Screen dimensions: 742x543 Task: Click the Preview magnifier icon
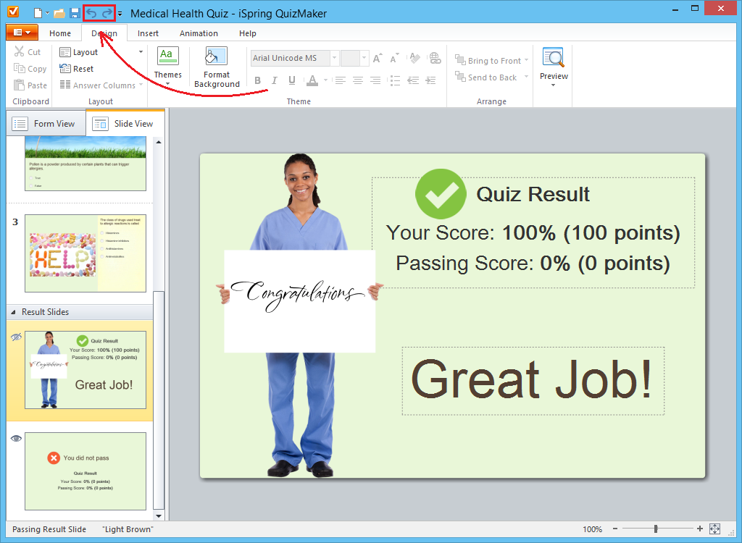coord(553,58)
